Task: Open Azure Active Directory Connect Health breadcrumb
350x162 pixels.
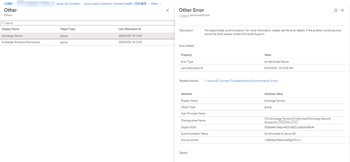Action: coord(115,4)
